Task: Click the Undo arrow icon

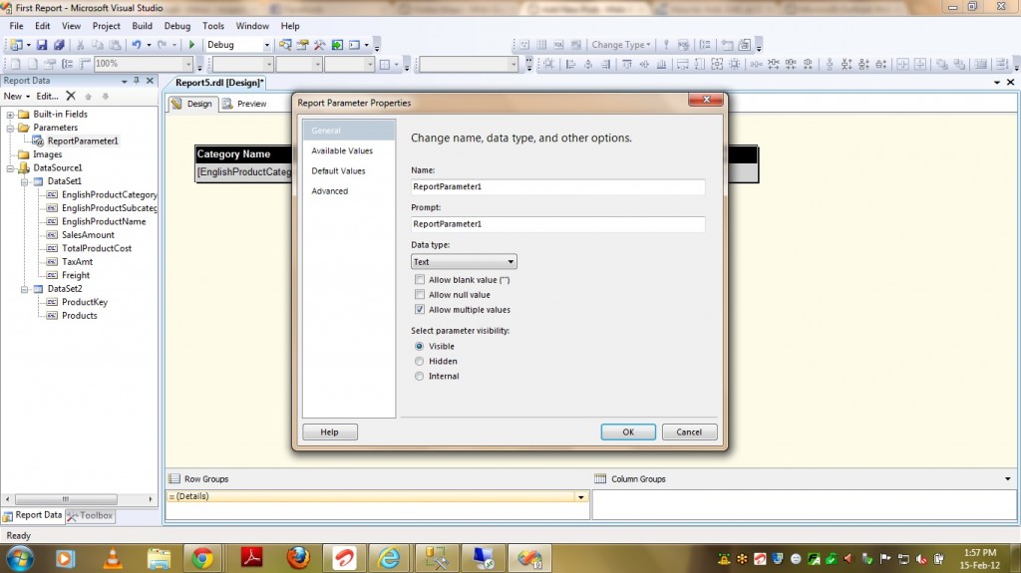Action: point(136,45)
